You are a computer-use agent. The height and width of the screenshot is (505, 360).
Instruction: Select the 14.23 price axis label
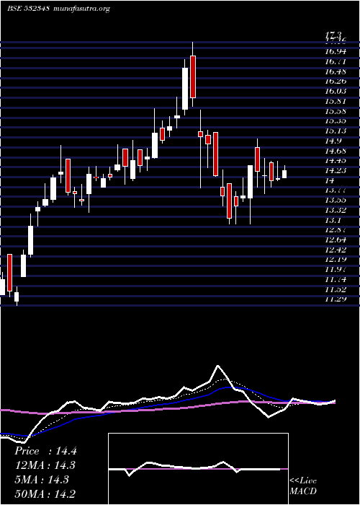pos(336,170)
